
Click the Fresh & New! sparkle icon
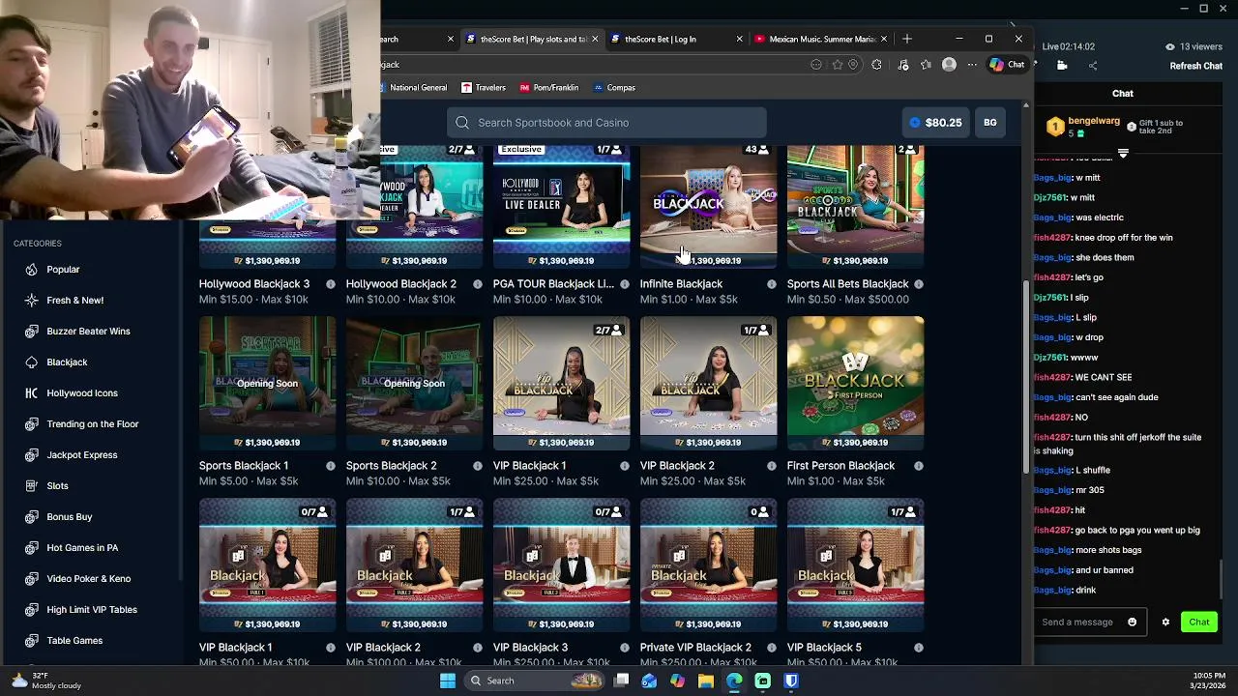click(x=32, y=301)
